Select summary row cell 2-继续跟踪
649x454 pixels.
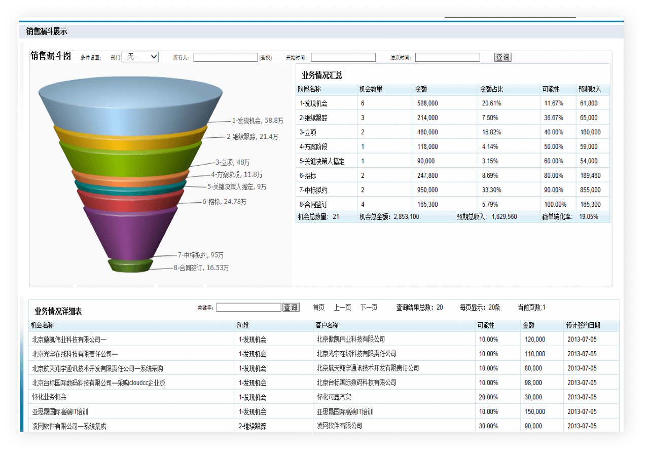tap(313, 118)
